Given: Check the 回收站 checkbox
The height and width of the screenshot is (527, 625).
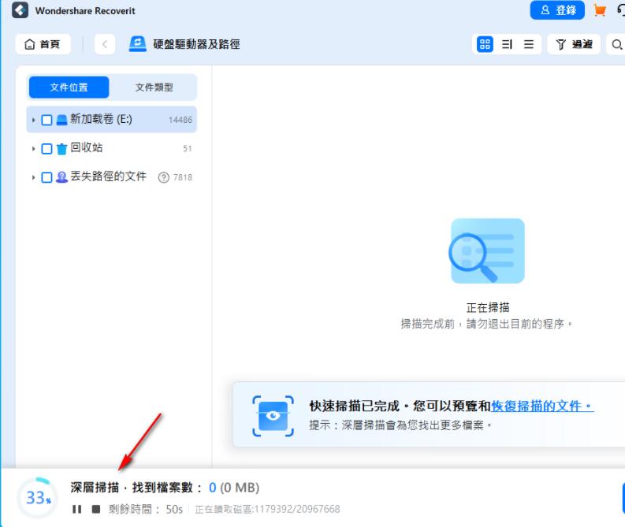Looking at the screenshot, I should (x=47, y=149).
